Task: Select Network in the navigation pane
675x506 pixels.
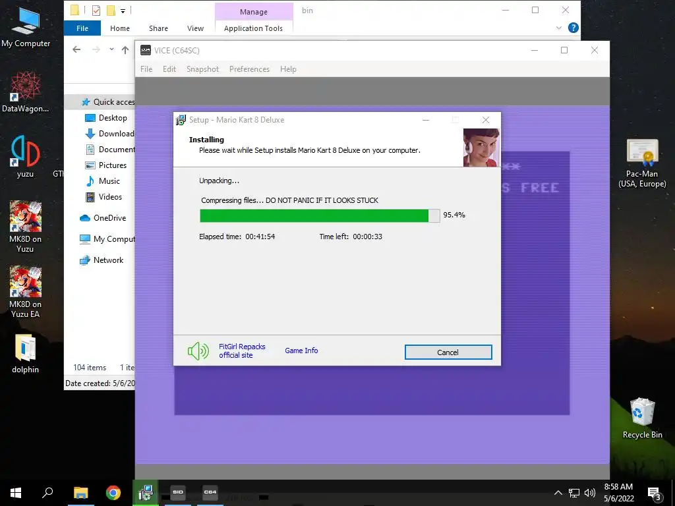Action: [x=102, y=260]
